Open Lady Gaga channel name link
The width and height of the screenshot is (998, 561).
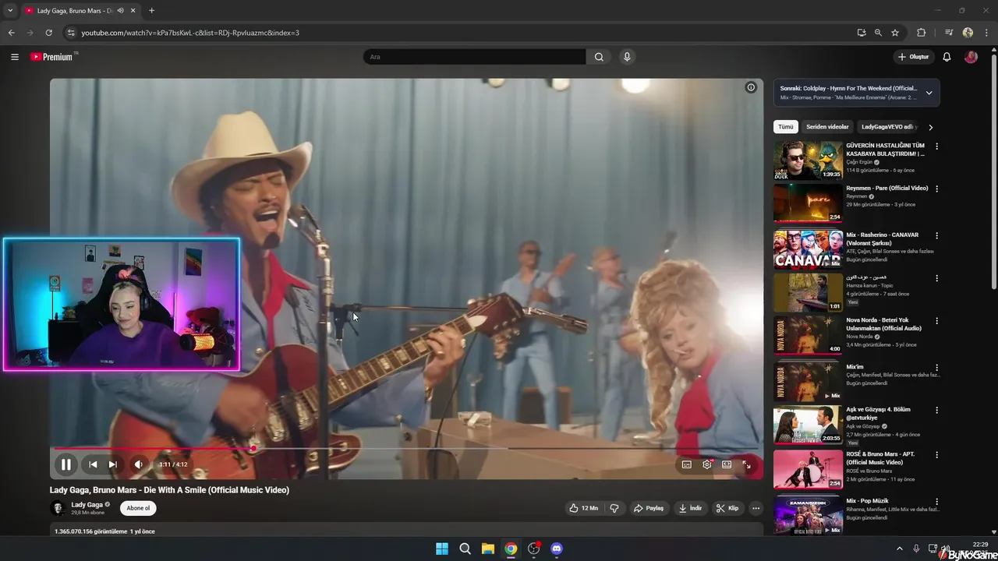click(x=87, y=505)
